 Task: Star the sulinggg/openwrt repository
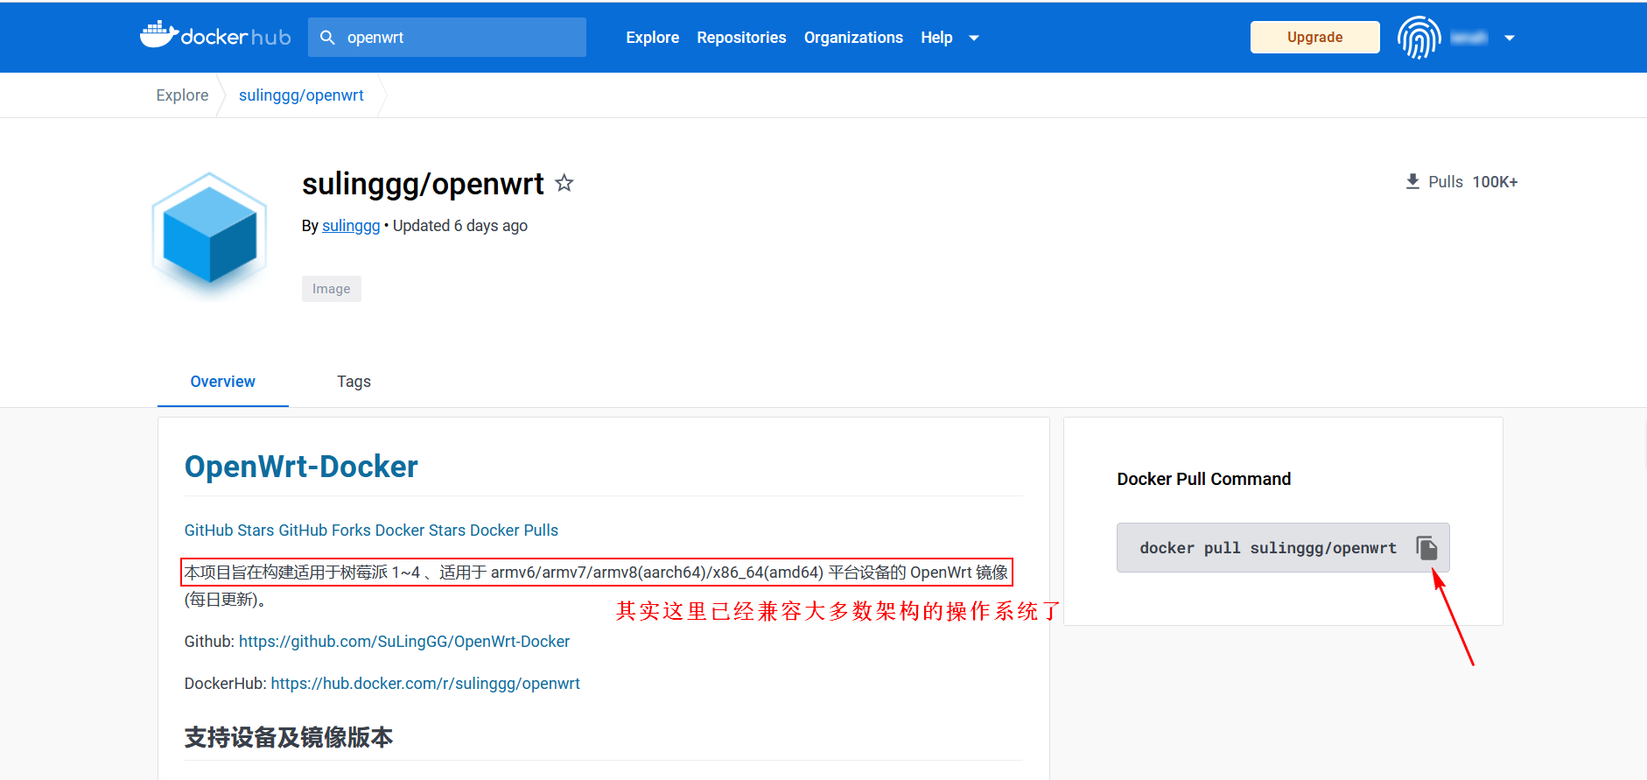tap(564, 183)
